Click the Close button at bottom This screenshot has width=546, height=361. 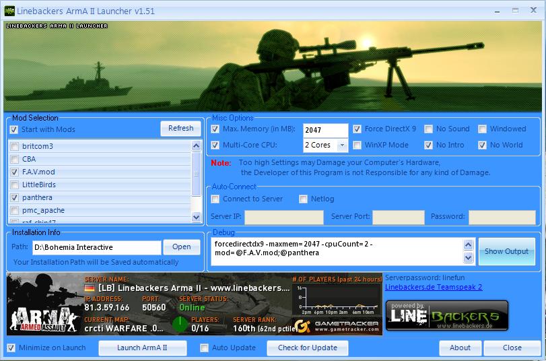pos(512,348)
